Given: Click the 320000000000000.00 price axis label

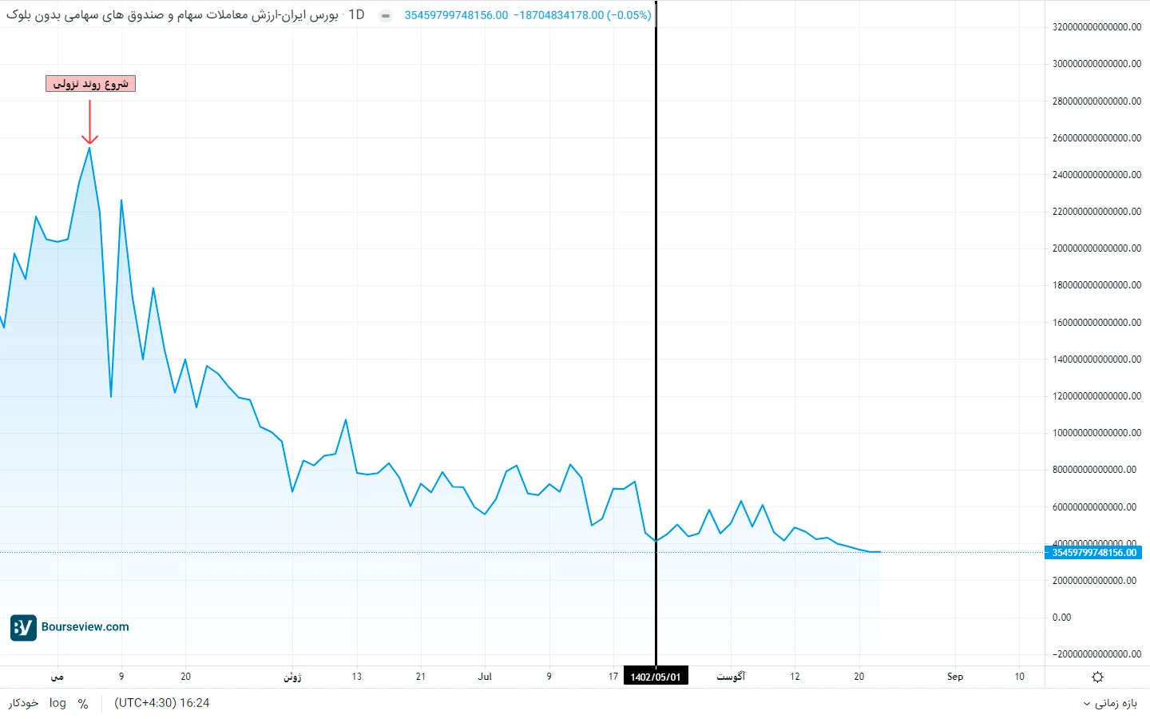Looking at the screenshot, I should click(1097, 27).
